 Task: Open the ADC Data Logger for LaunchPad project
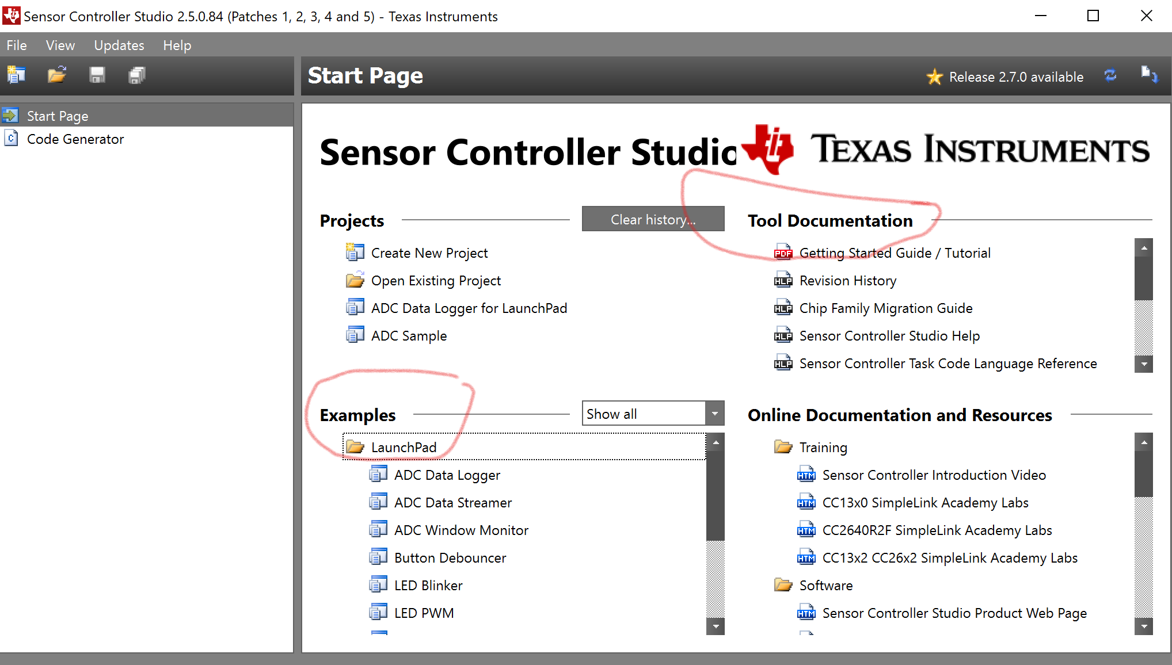coord(469,308)
